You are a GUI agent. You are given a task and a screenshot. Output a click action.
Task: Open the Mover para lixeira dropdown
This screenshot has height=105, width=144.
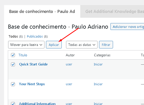click(x=26, y=45)
